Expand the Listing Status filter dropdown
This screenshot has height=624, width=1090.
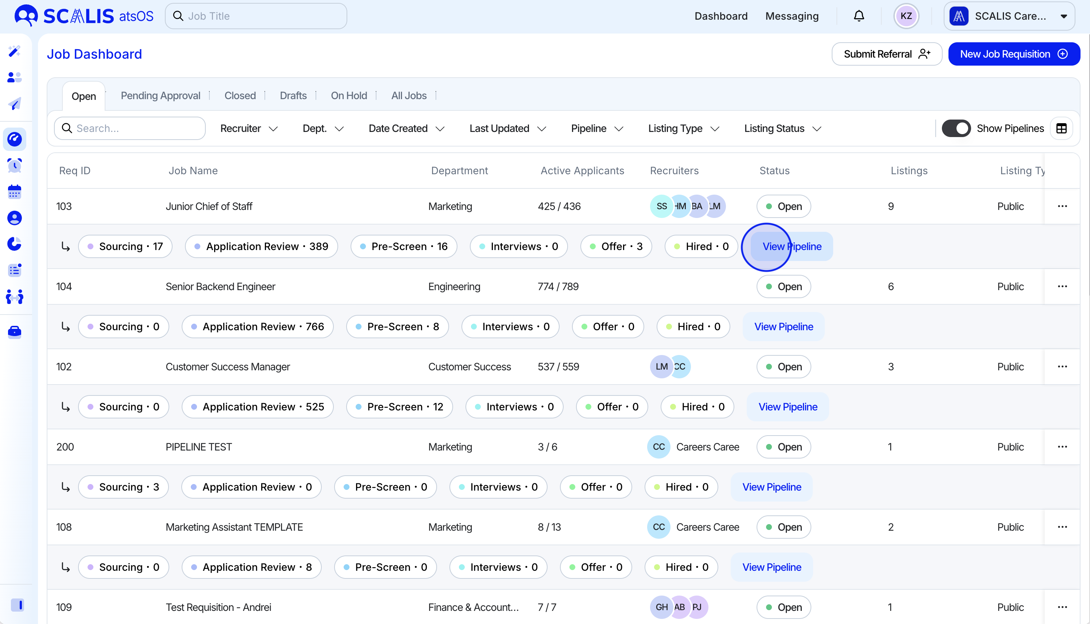click(782, 129)
